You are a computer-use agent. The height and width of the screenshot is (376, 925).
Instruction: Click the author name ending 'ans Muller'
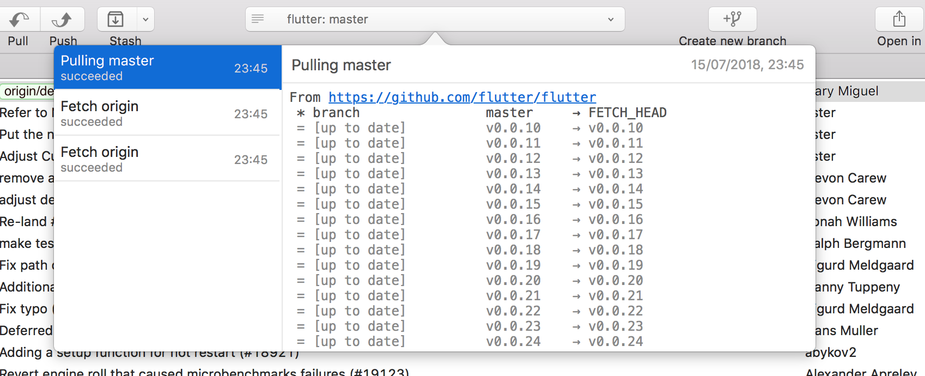847,331
